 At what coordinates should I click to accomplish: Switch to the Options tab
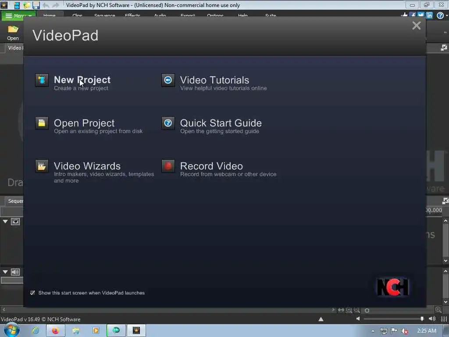(215, 15)
